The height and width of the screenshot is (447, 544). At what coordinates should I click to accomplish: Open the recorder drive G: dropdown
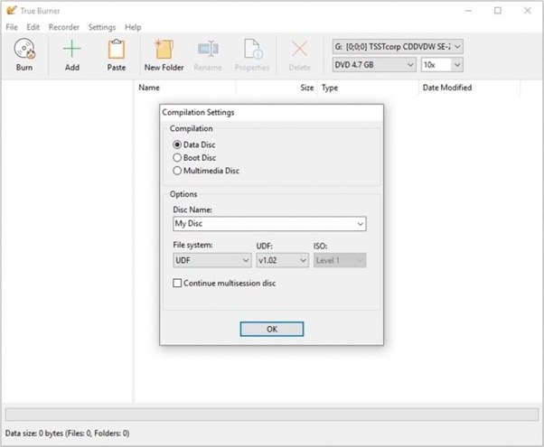coord(398,46)
